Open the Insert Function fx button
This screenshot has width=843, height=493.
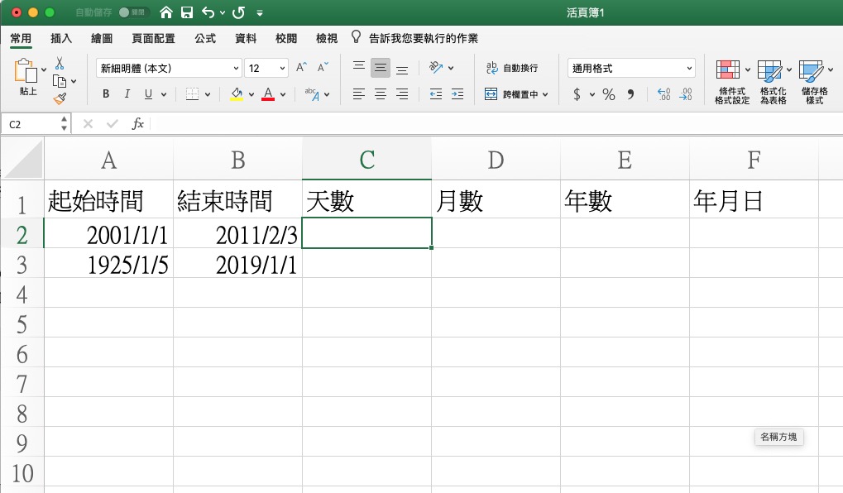137,124
